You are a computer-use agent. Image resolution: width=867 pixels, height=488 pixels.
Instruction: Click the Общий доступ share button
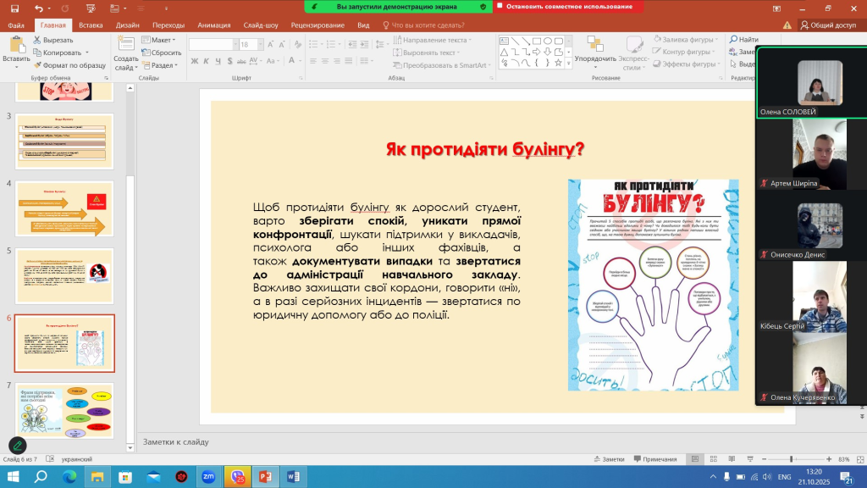coord(828,25)
